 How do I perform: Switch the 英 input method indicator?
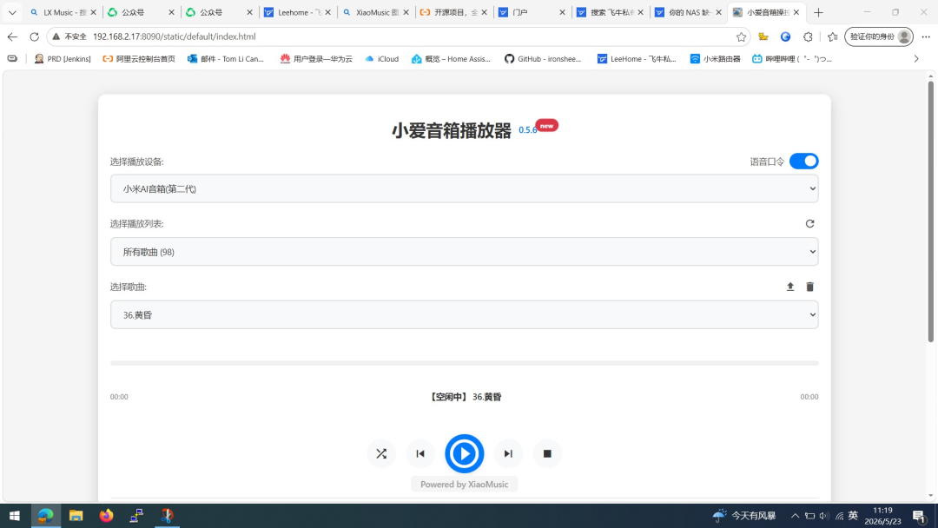[853, 516]
